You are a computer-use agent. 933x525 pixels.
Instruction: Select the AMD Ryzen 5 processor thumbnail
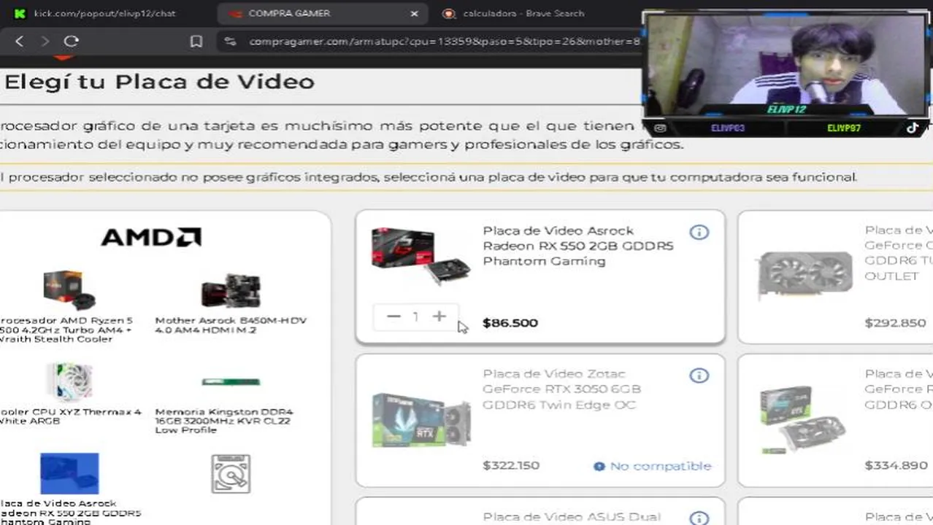[x=69, y=289]
